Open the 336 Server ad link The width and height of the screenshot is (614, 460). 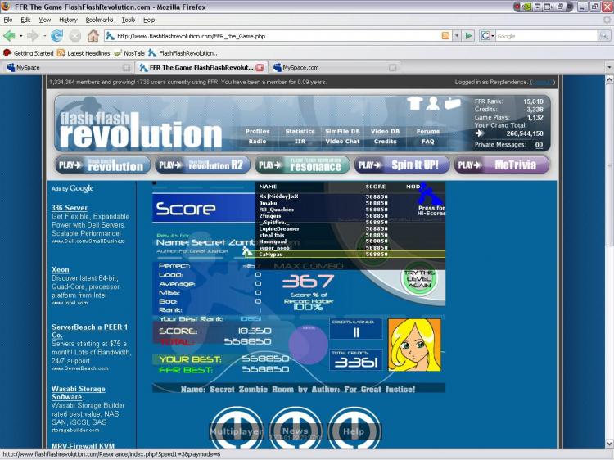69,208
